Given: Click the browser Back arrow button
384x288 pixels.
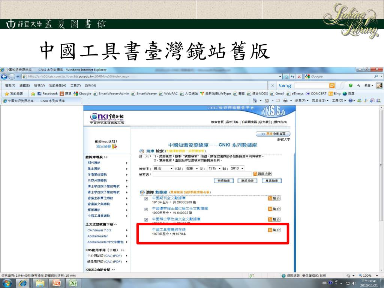Looking at the screenshot, I should coord(4,76).
